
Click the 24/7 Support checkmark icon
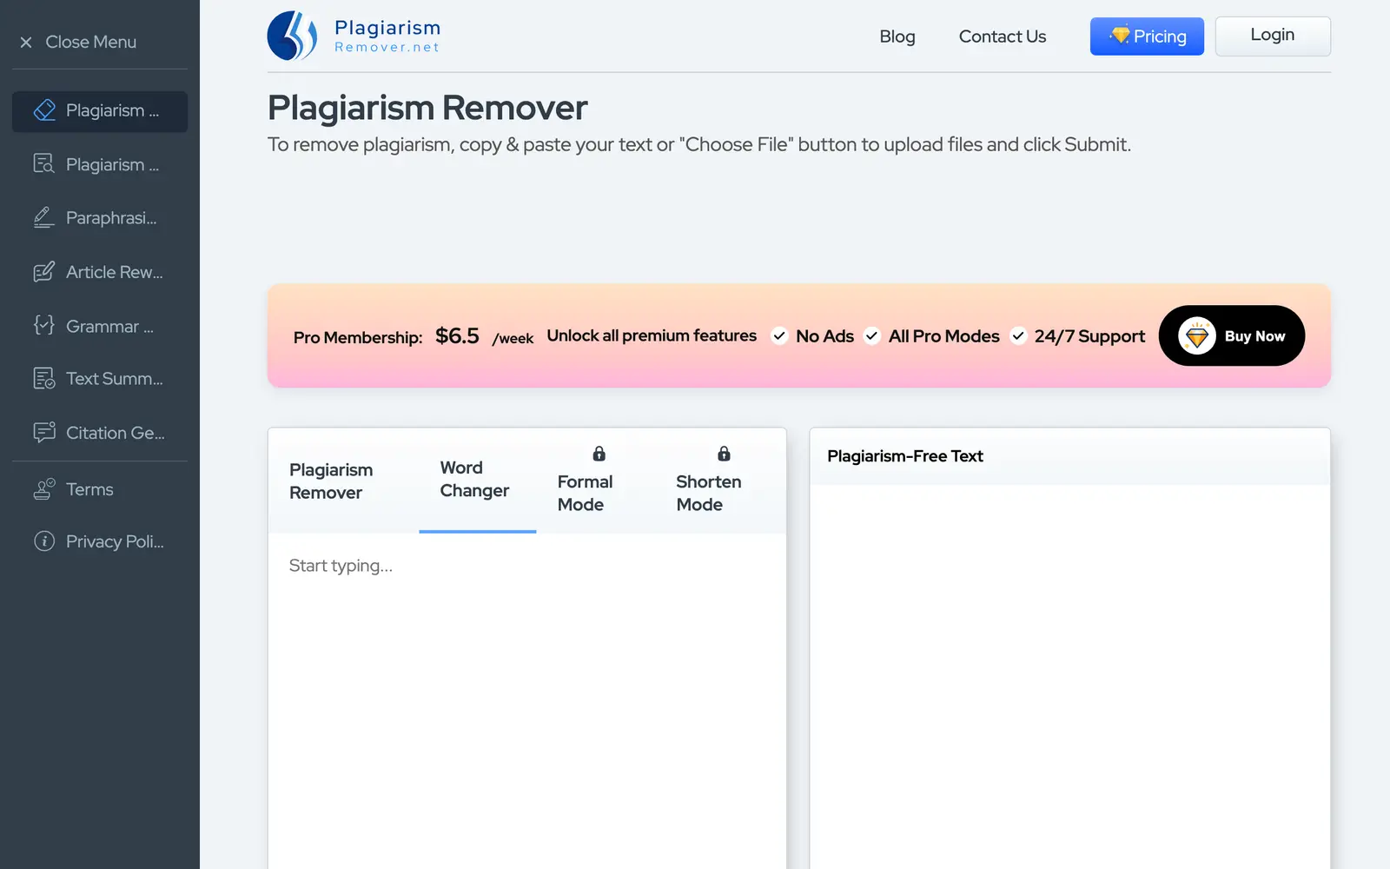[1018, 335]
